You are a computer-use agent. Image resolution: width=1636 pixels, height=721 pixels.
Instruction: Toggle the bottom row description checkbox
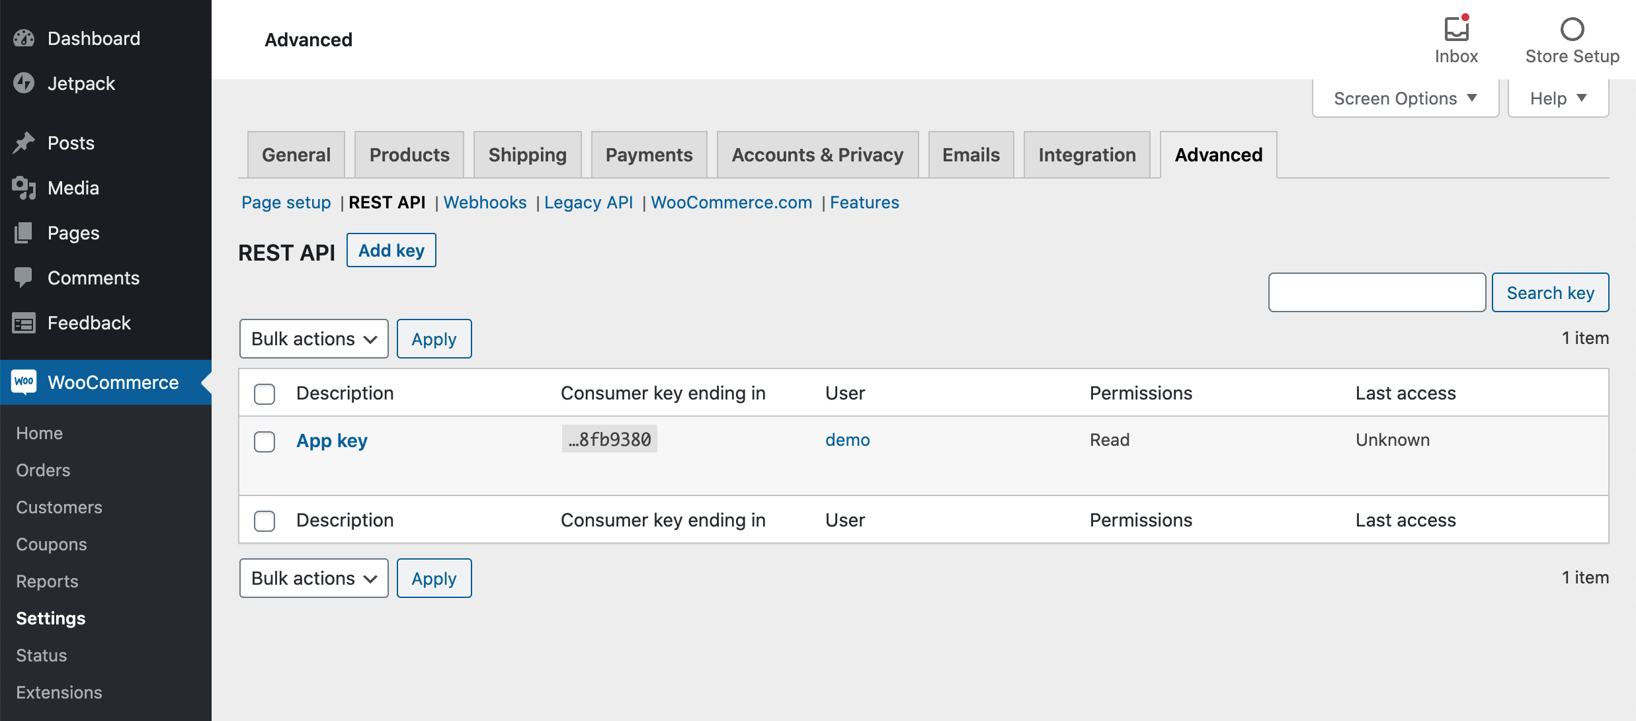pyautogui.click(x=265, y=519)
